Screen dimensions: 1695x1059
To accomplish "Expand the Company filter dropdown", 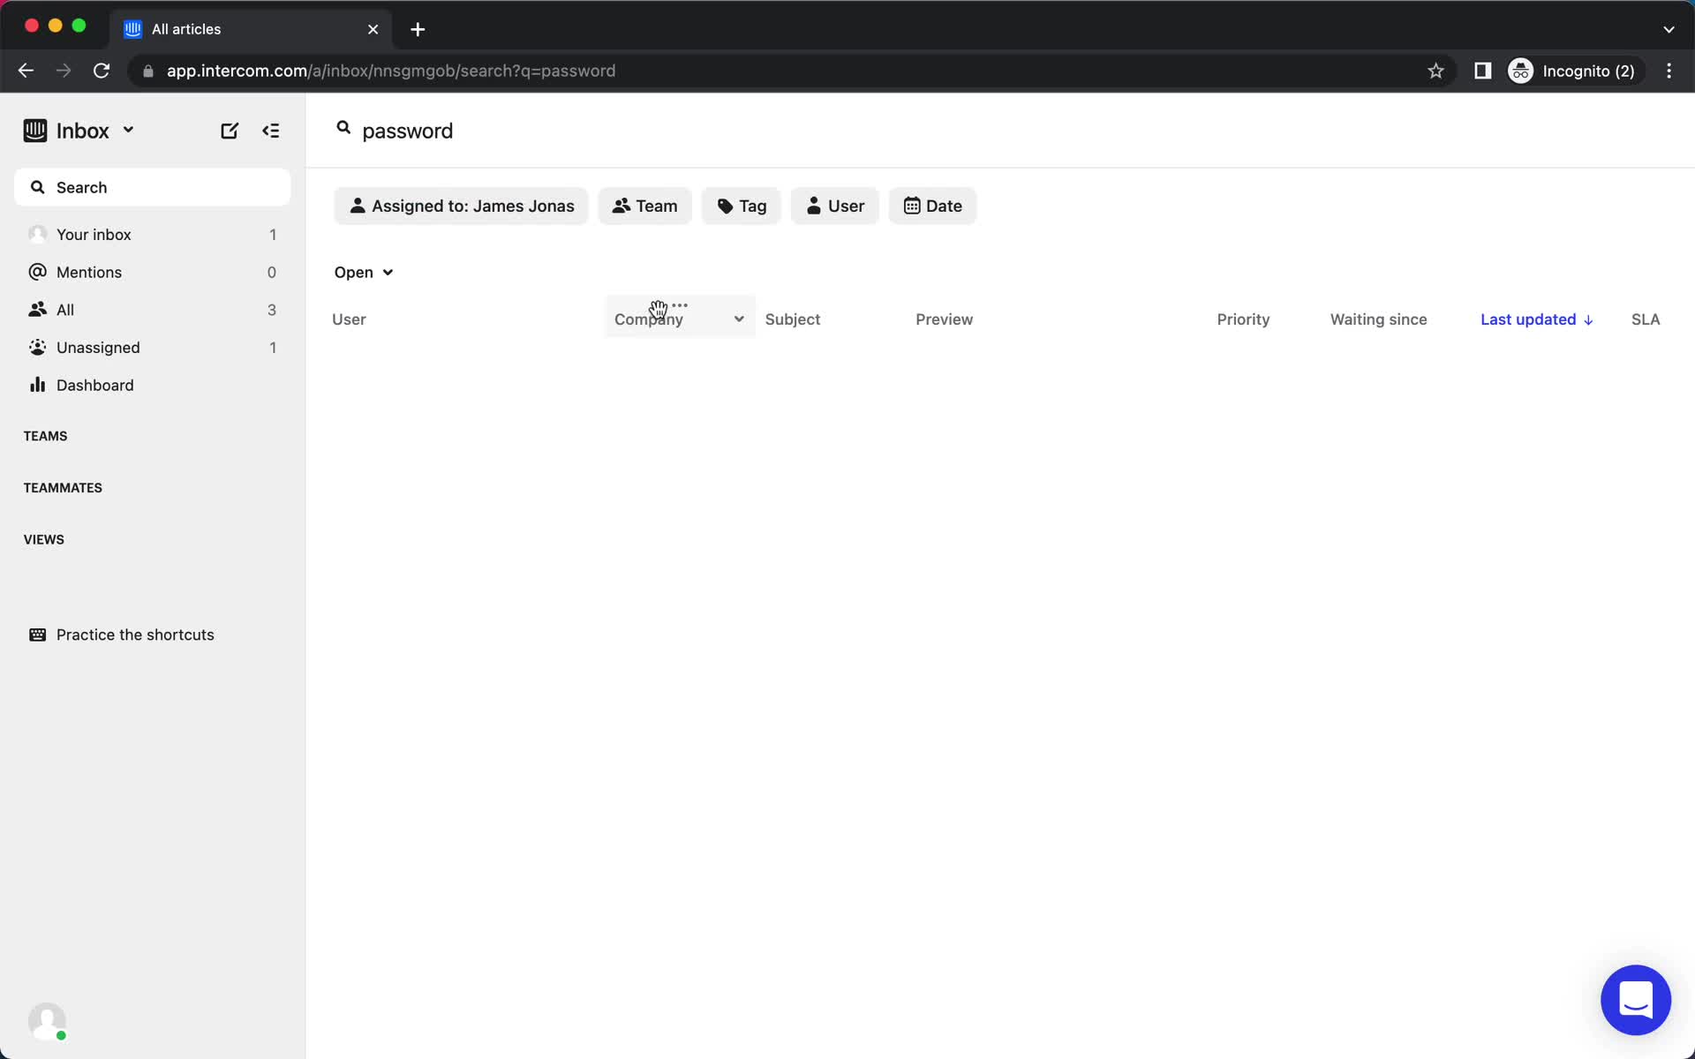I will coord(737,319).
